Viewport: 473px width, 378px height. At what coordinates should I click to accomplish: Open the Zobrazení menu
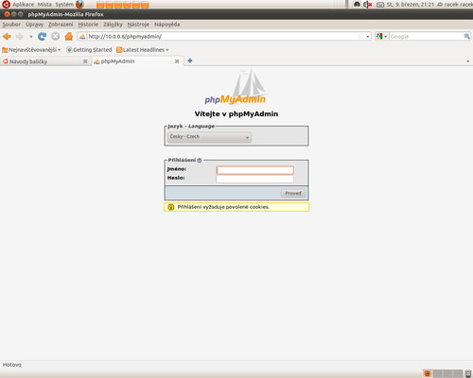[x=61, y=25]
